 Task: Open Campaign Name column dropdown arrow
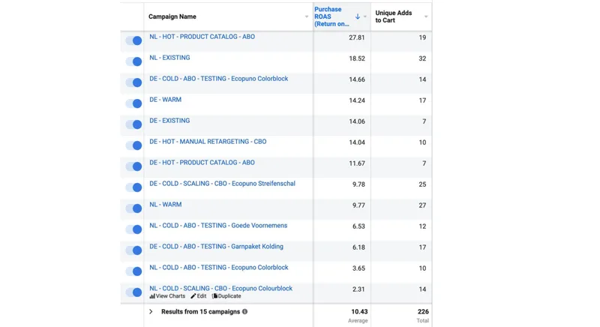(x=307, y=16)
